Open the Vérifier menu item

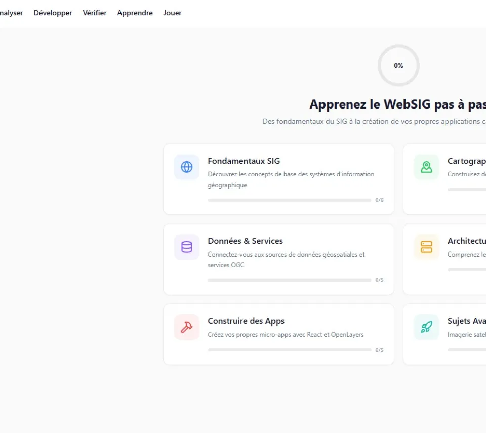(95, 13)
